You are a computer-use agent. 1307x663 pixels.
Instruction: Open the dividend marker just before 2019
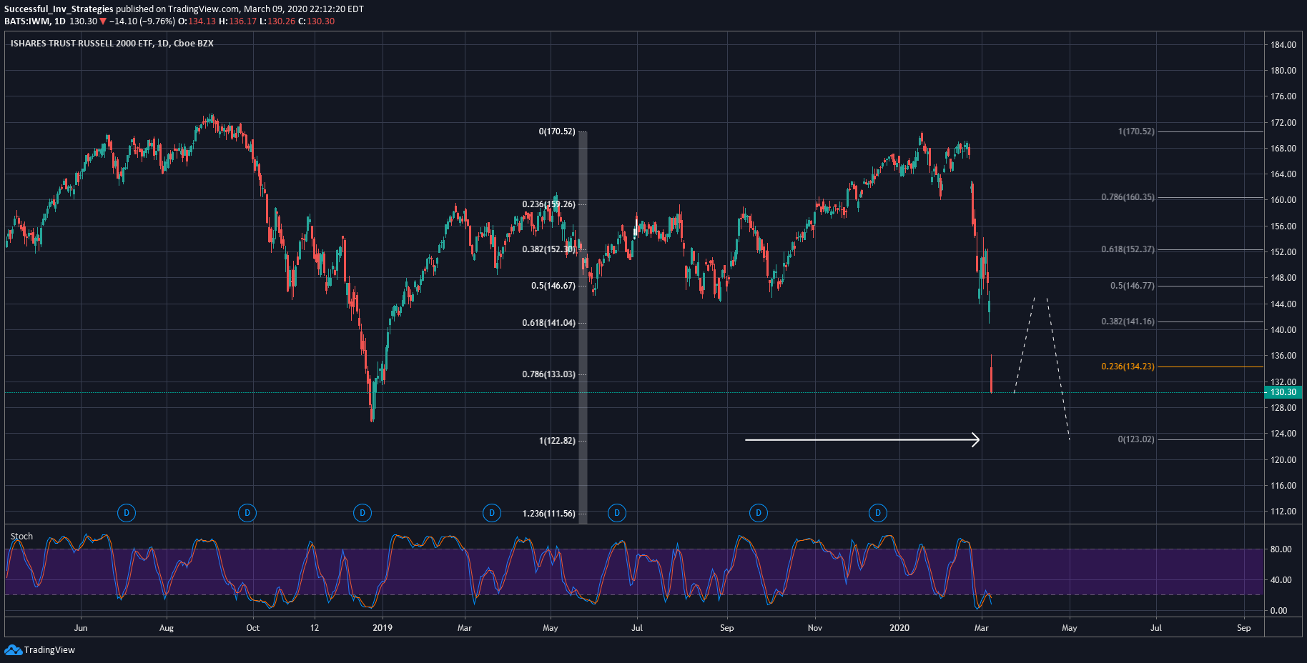pos(362,513)
